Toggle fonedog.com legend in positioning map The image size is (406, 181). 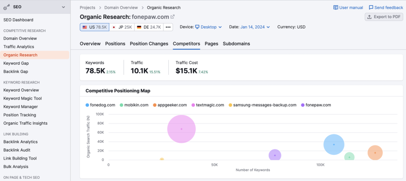100,105
